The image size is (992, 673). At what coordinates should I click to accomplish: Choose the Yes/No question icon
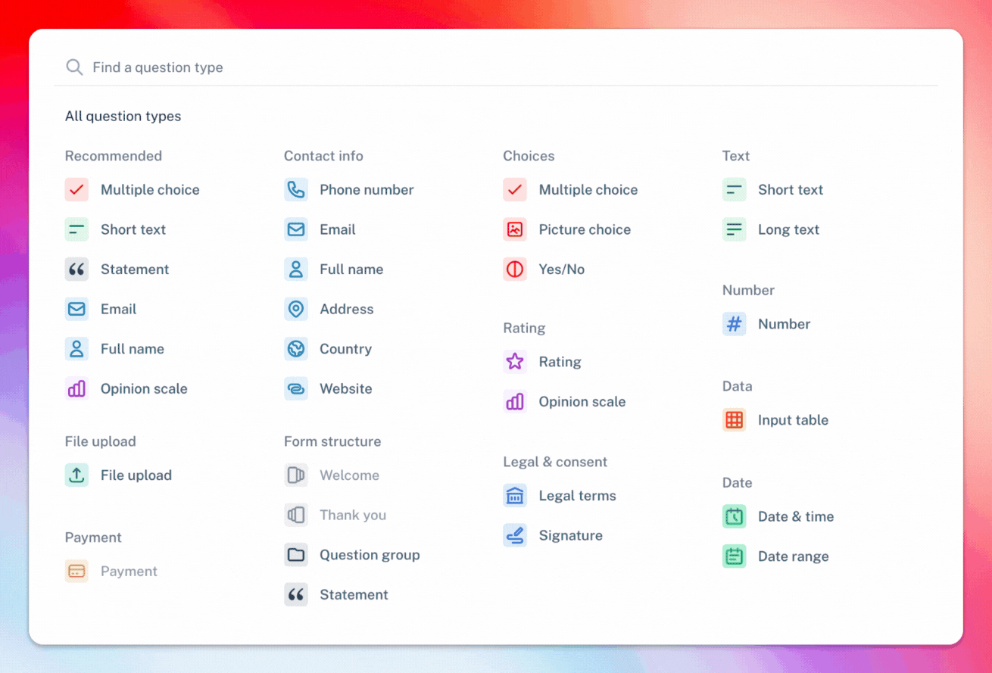pyautogui.click(x=515, y=270)
